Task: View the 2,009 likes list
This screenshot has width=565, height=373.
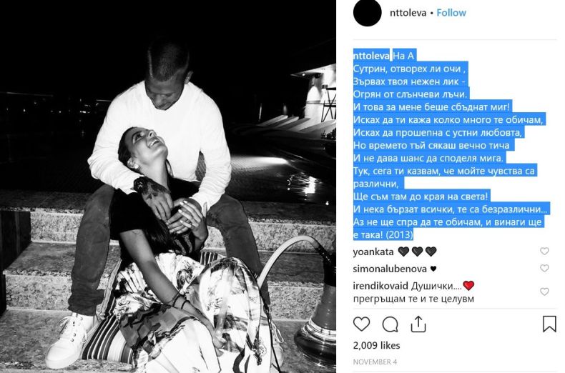Action: pos(376,345)
